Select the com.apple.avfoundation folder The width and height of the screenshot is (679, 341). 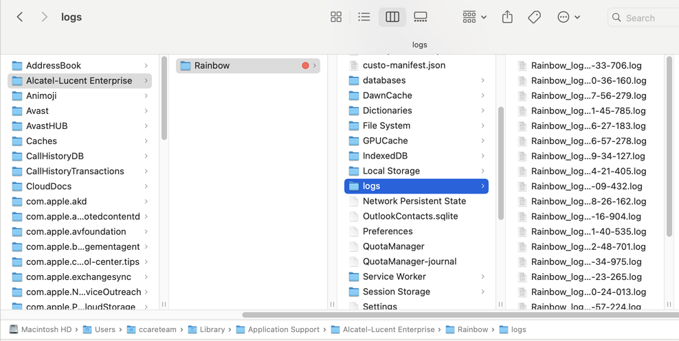point(80,232)
